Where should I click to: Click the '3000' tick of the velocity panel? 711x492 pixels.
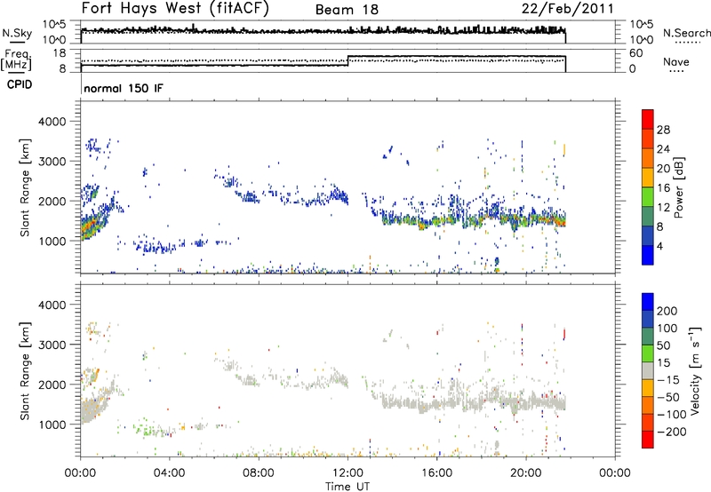point(52,345)
